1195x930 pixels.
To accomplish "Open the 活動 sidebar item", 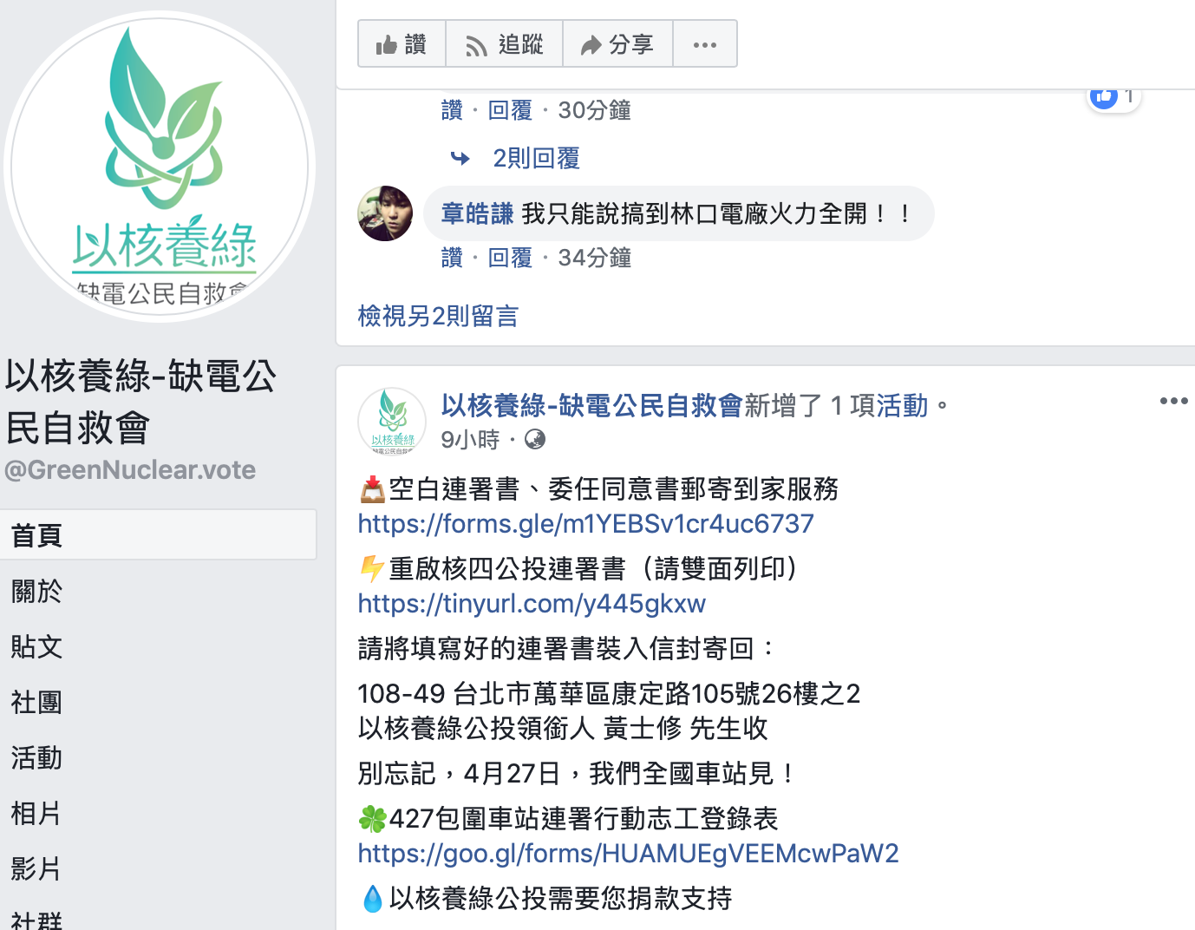I will (x=36, y=757).
